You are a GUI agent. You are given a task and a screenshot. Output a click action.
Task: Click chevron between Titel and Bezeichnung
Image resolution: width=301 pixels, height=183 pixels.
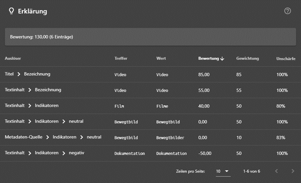[19, 74]
